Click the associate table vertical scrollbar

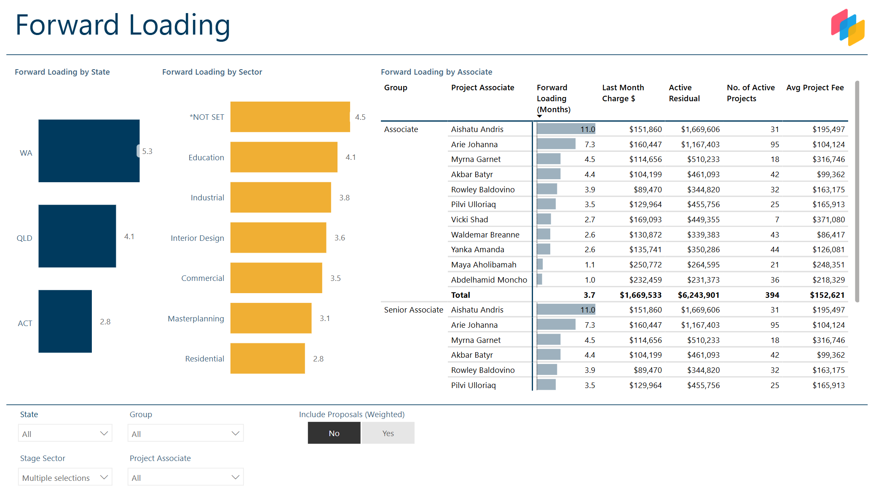click(x=857, y=192)
